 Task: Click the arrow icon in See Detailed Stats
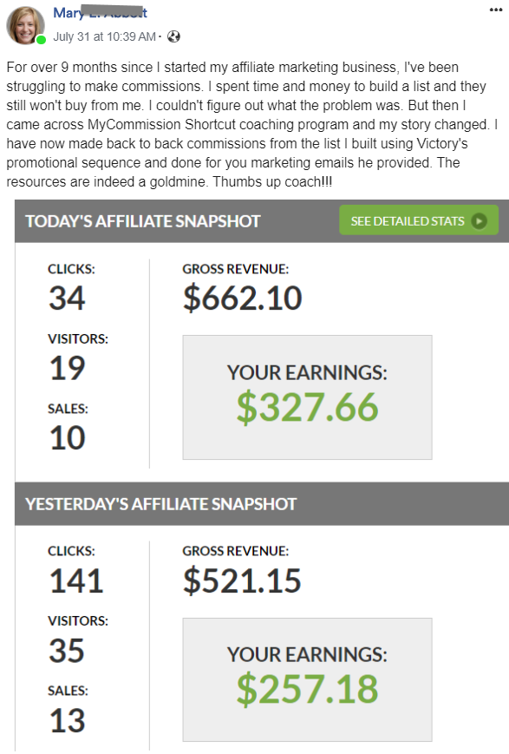[479, 220]
